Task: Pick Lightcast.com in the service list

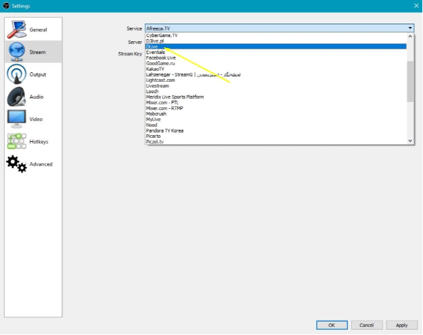Action: pos(275,80)
